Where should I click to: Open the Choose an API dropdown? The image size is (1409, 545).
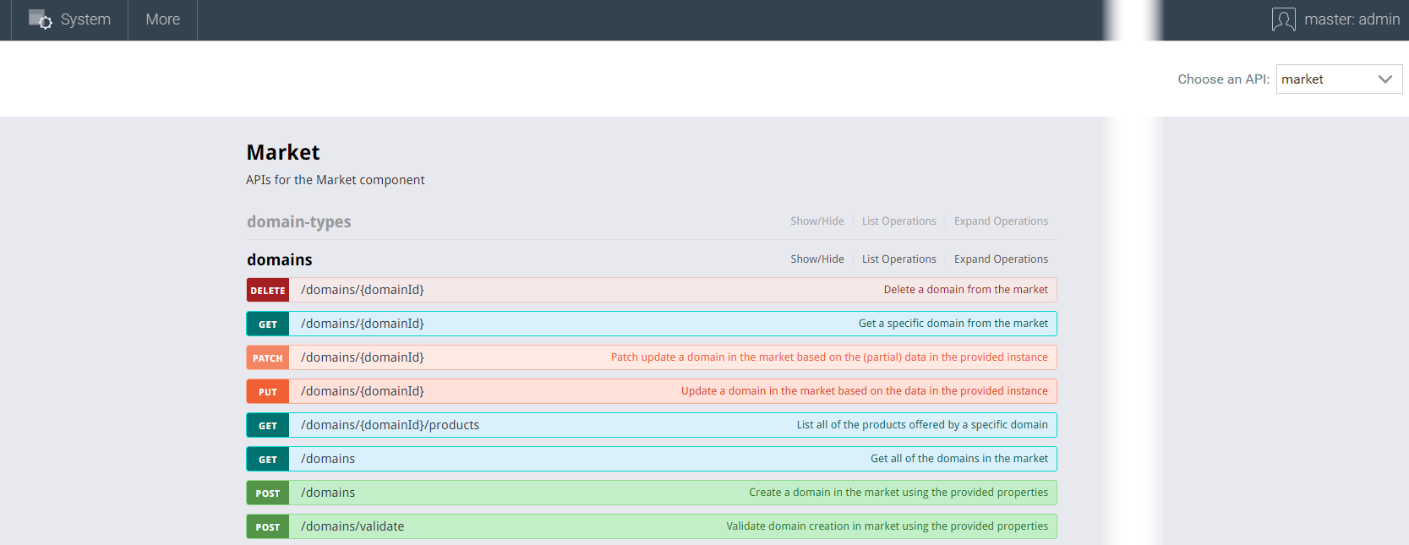[1338, 79]
